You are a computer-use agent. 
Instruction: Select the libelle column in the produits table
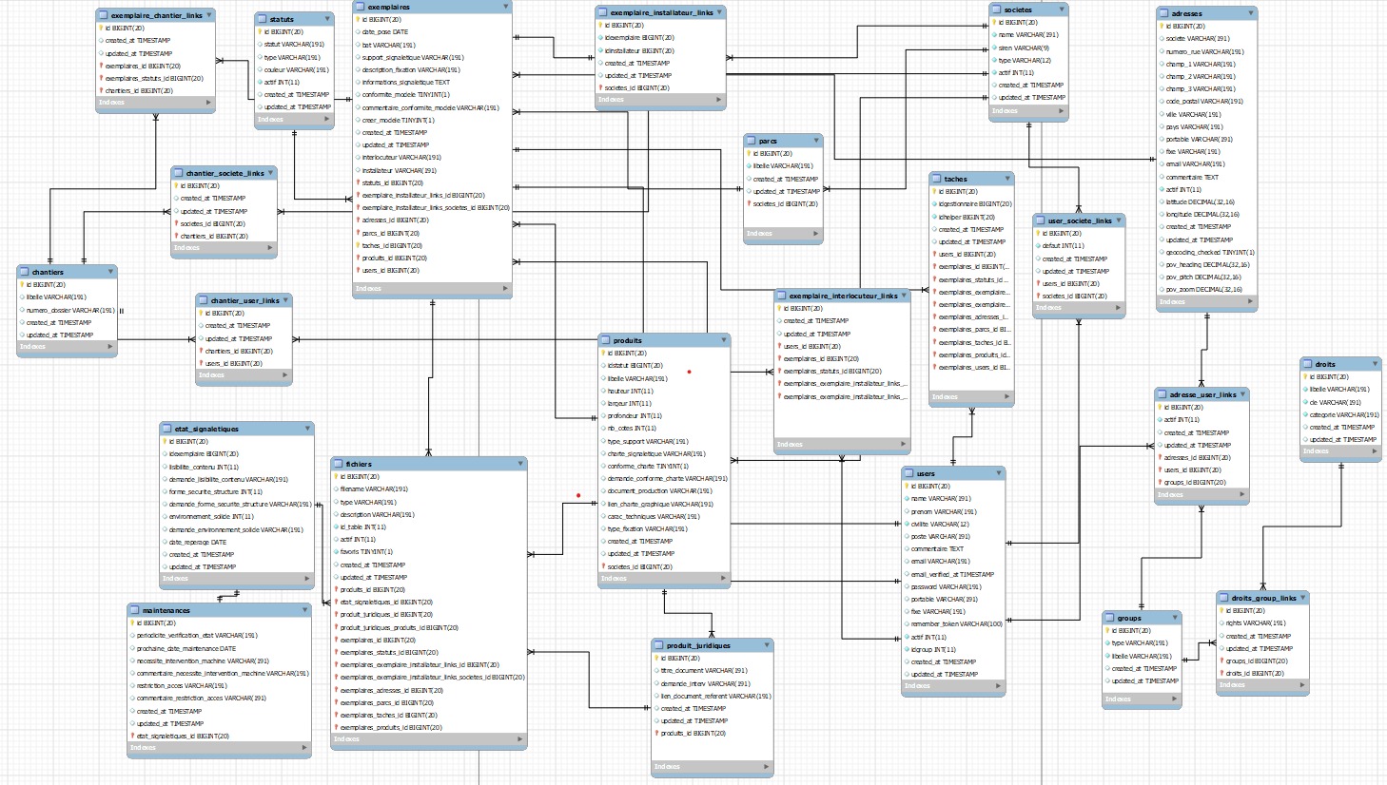click(x=636, y=378)
